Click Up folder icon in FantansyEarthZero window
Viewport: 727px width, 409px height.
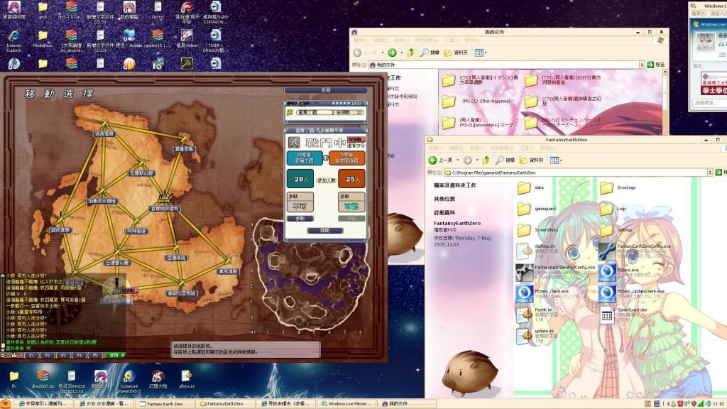tap(486, 160)
